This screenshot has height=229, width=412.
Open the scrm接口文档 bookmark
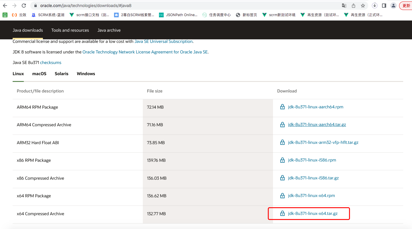coord(89,15)
